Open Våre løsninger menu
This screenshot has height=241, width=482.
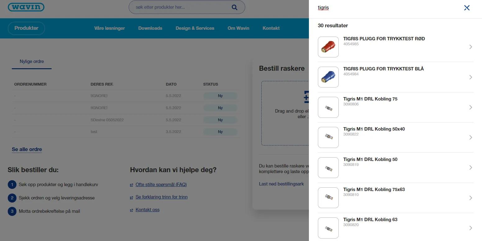coord(109,28)
